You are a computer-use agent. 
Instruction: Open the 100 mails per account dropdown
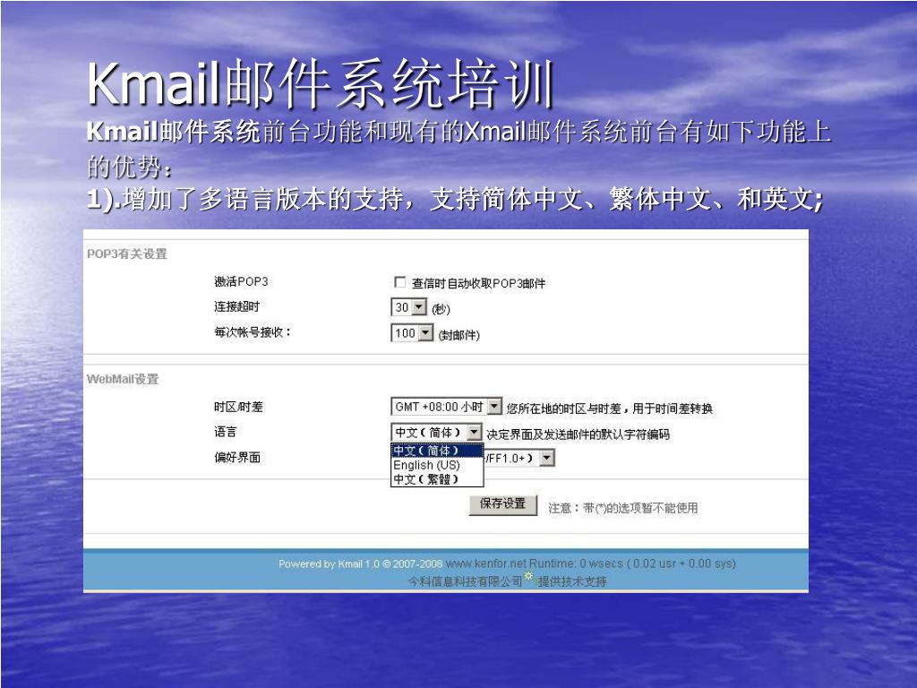coord(412,333)
